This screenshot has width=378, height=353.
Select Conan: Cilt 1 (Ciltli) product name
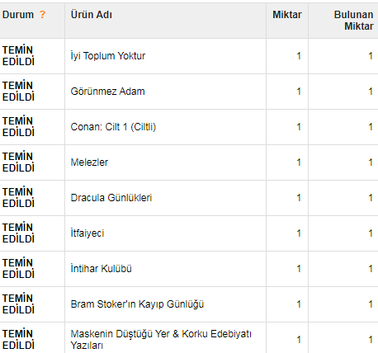coord(113,127)
